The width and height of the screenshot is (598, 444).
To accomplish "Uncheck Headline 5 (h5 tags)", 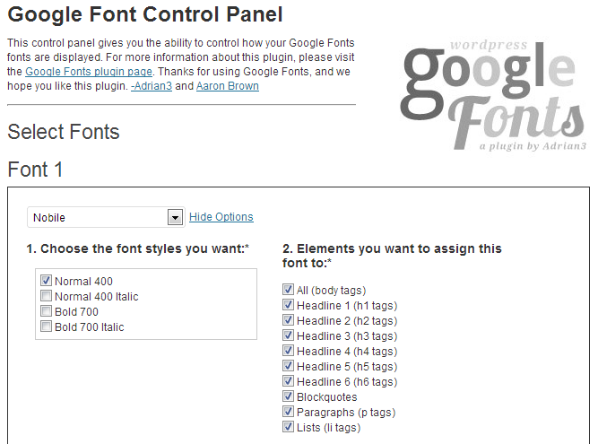I will 289,366.
